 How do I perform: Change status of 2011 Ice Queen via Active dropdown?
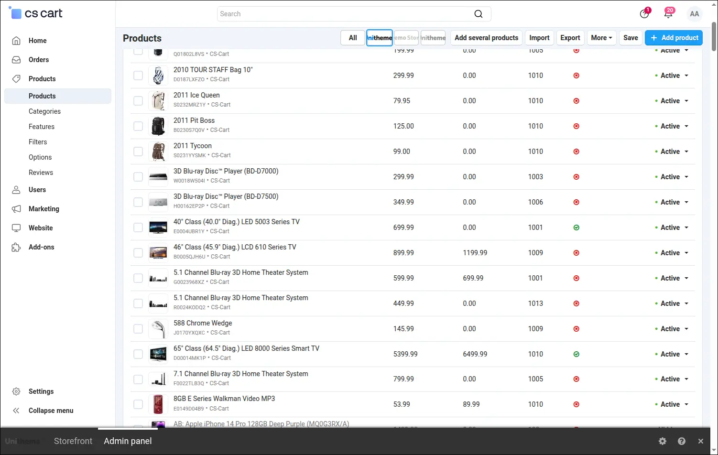tap(672, 101)
